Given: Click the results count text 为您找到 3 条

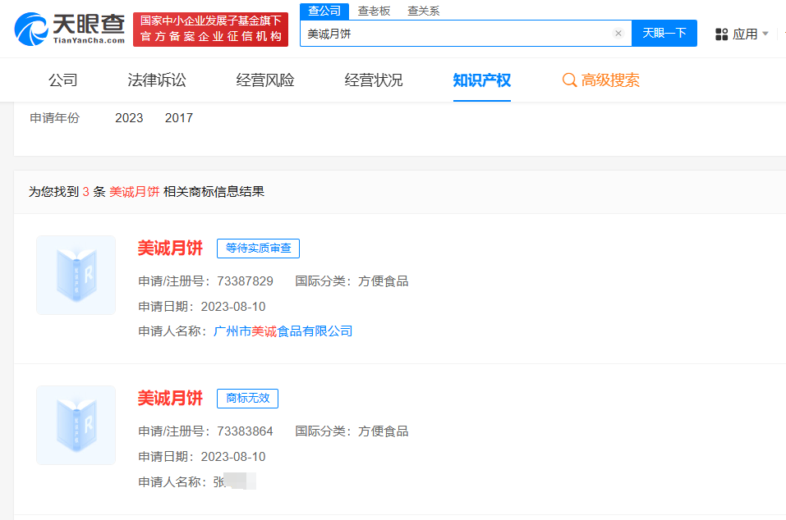Looking at the screenshot, I should (67, 192).
